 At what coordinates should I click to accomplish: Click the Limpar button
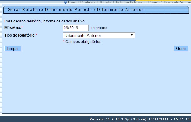13,49
